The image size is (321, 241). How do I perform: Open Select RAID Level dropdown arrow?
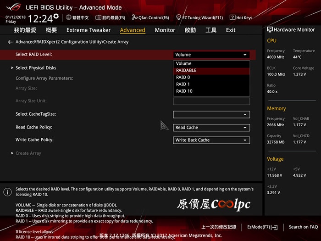pos(245,55)
